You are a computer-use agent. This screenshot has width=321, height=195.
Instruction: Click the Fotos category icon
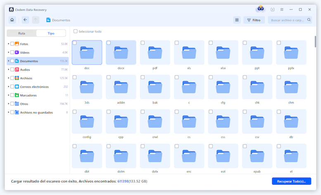(17, 44)
